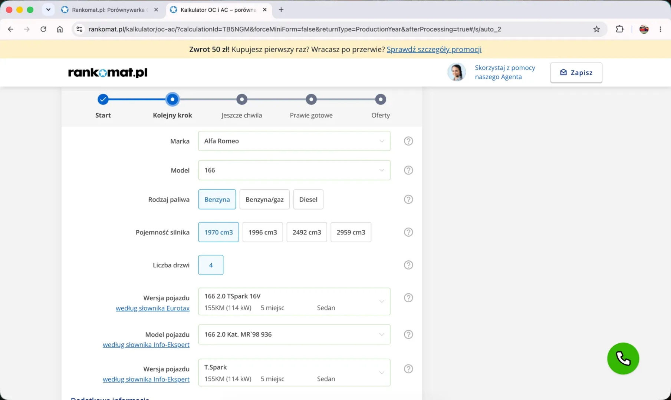The image size is (671, 400).
Task: Show help for Eurotax Wersja pojazdu
Action: (408, 298)
